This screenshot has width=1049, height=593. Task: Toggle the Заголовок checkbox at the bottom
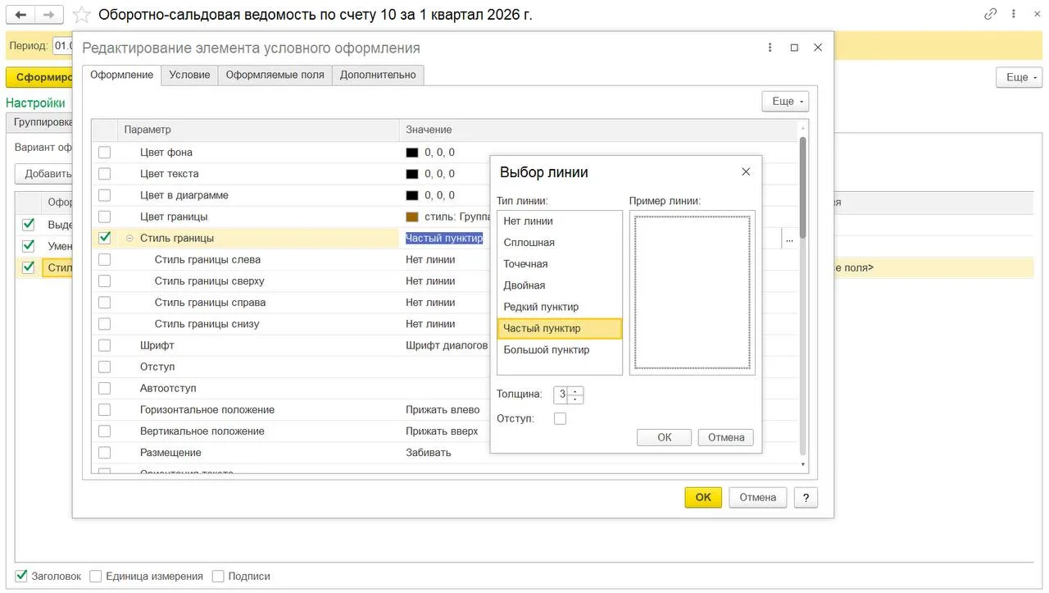(x=22, y=576)
